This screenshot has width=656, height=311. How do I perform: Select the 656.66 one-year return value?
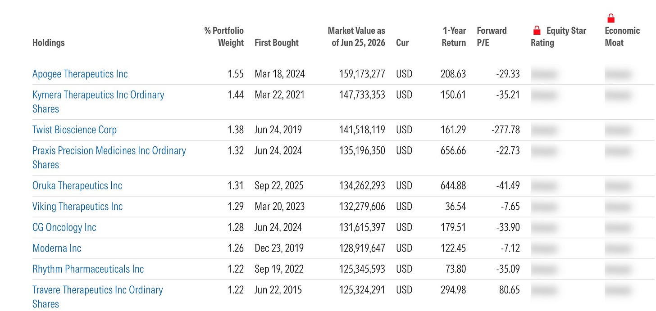453,151
